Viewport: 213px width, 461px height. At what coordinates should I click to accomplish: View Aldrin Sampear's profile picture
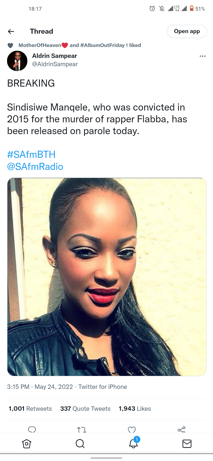pos(17,61)
